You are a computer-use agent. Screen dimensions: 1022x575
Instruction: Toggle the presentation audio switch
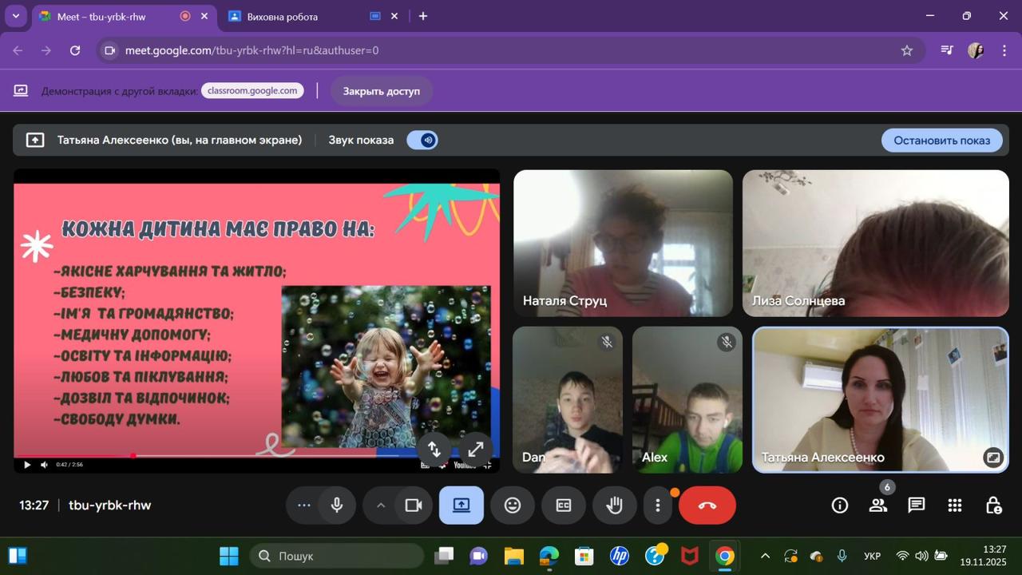[x=422, y=141]
